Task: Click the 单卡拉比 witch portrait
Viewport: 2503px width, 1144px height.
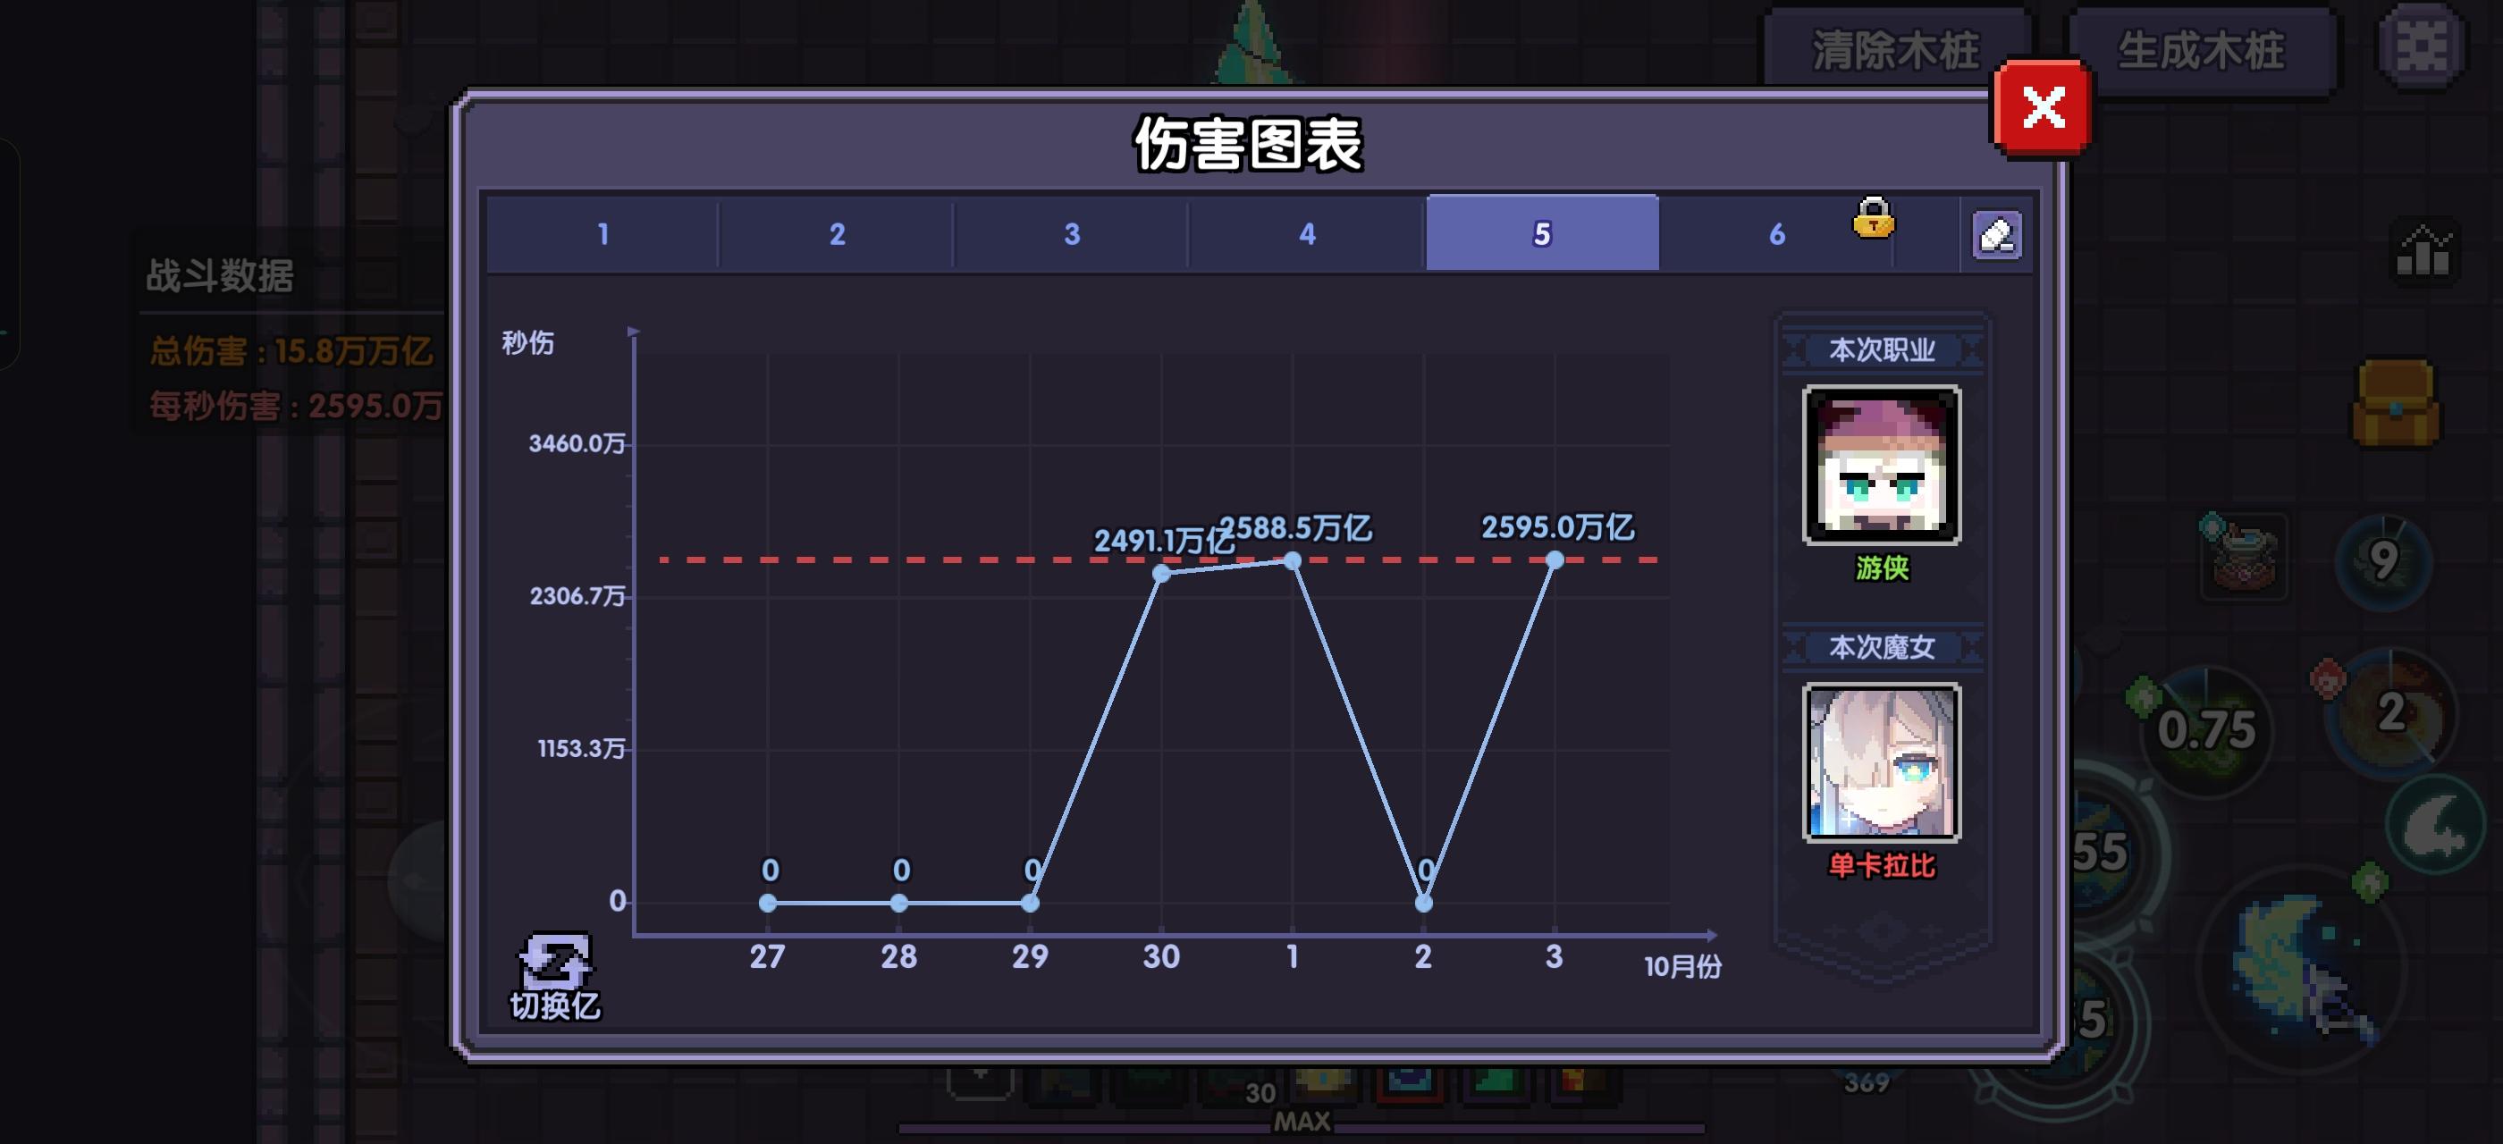Action: pos(1881,762)
